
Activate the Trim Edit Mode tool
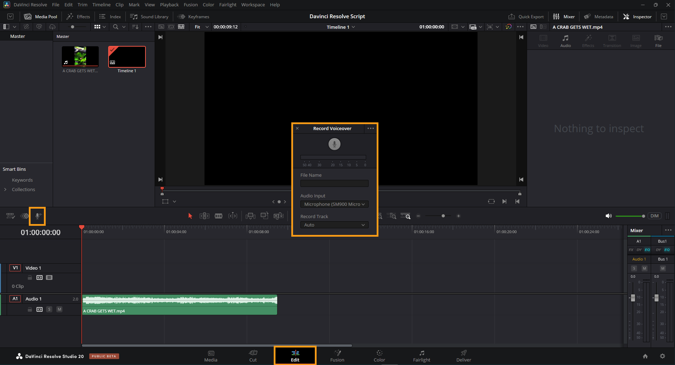click(x=205, y=216)
